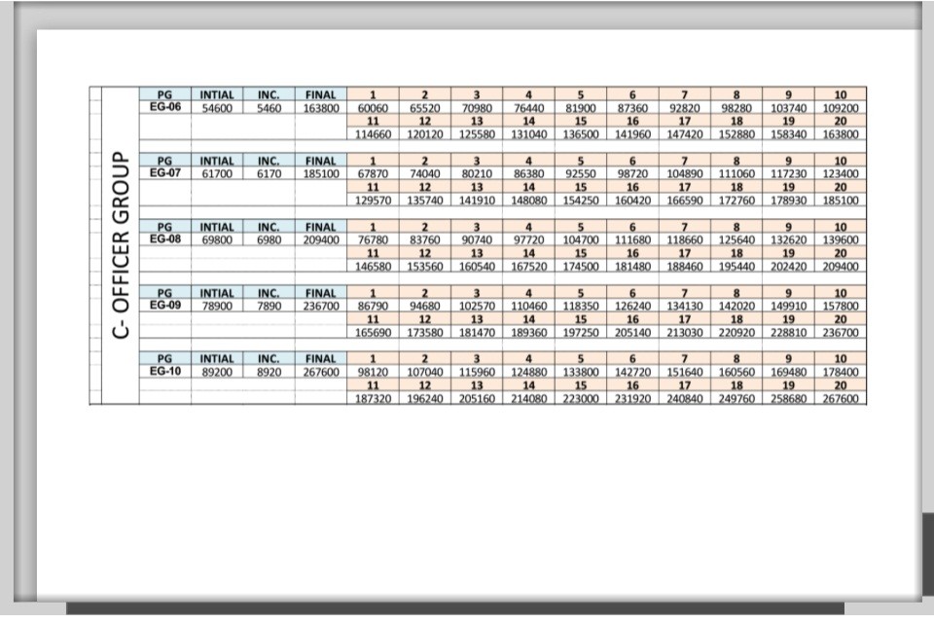Click the final value cell 209400
934x623 pixels.
(x=320, y=239)
